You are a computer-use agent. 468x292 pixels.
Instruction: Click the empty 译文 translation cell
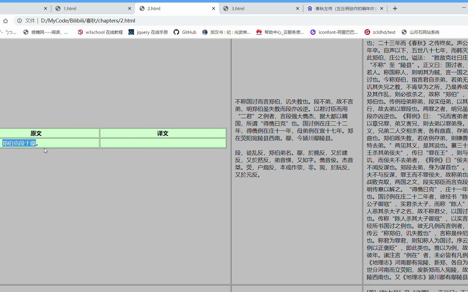tap(163, 143)
